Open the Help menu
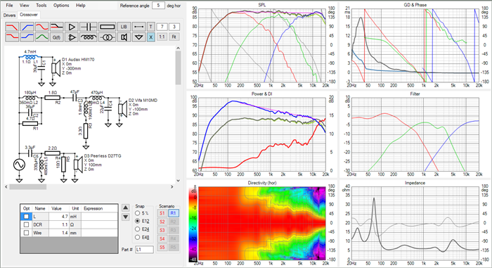 click(80, 6)
